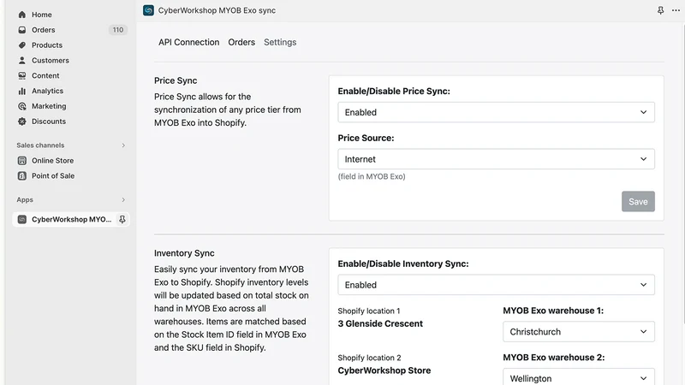The height and width of the screenshot is (385, 685).
Task: Click the Point of Sale icon
Action: (22, 176)
